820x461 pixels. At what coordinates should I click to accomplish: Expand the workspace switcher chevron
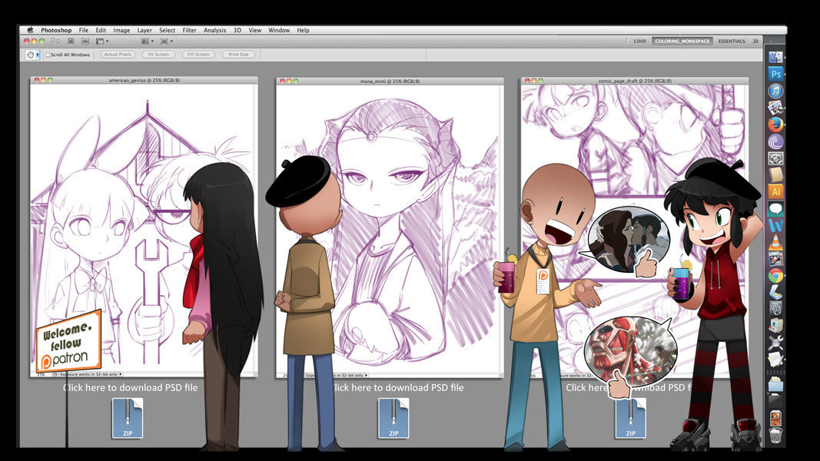(755, 41)
